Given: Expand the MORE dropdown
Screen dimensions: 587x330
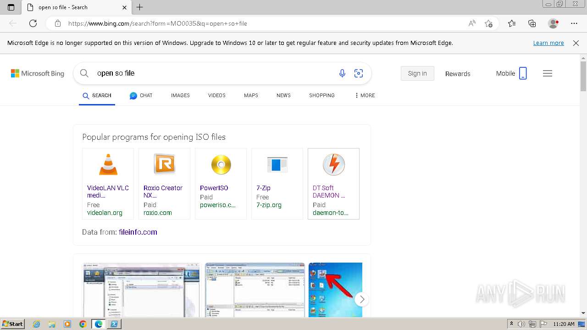Looking at the screenshot, I should (x=365, y=95).
